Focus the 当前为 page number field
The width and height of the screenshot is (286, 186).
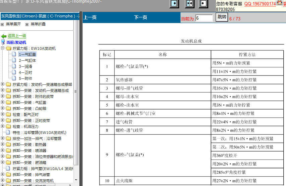[204, 18]
